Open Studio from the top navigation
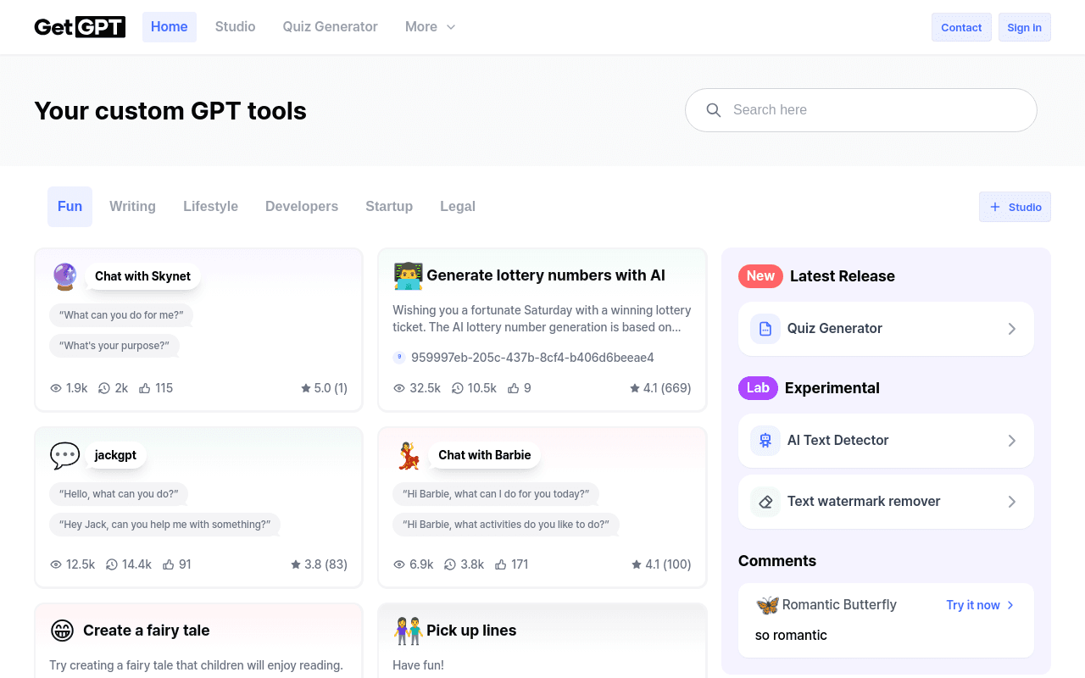 coord(235,27)
